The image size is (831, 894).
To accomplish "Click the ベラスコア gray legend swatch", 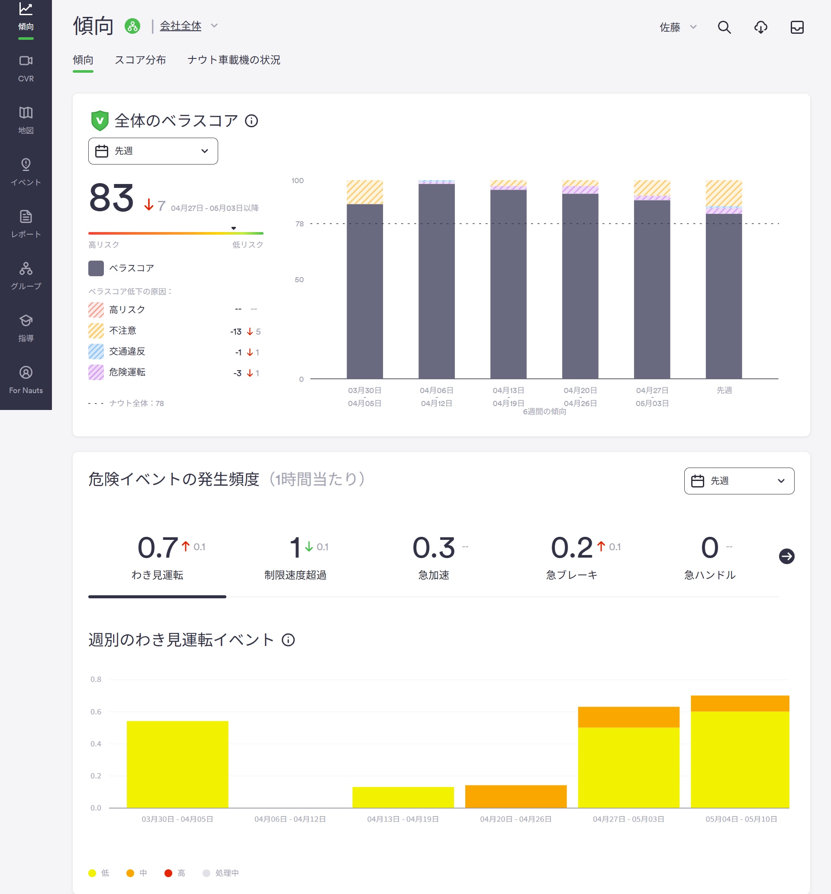I will click(x=96, y=268).
